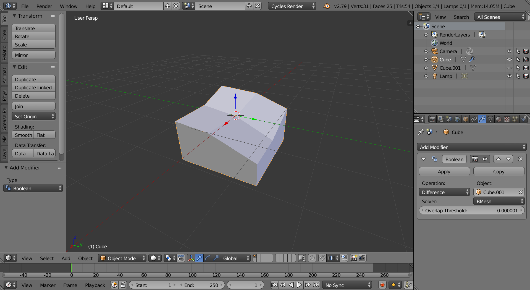Open the mesh Data triangle tab
This screenshot has height=290, width=530.
click(490, 119)
